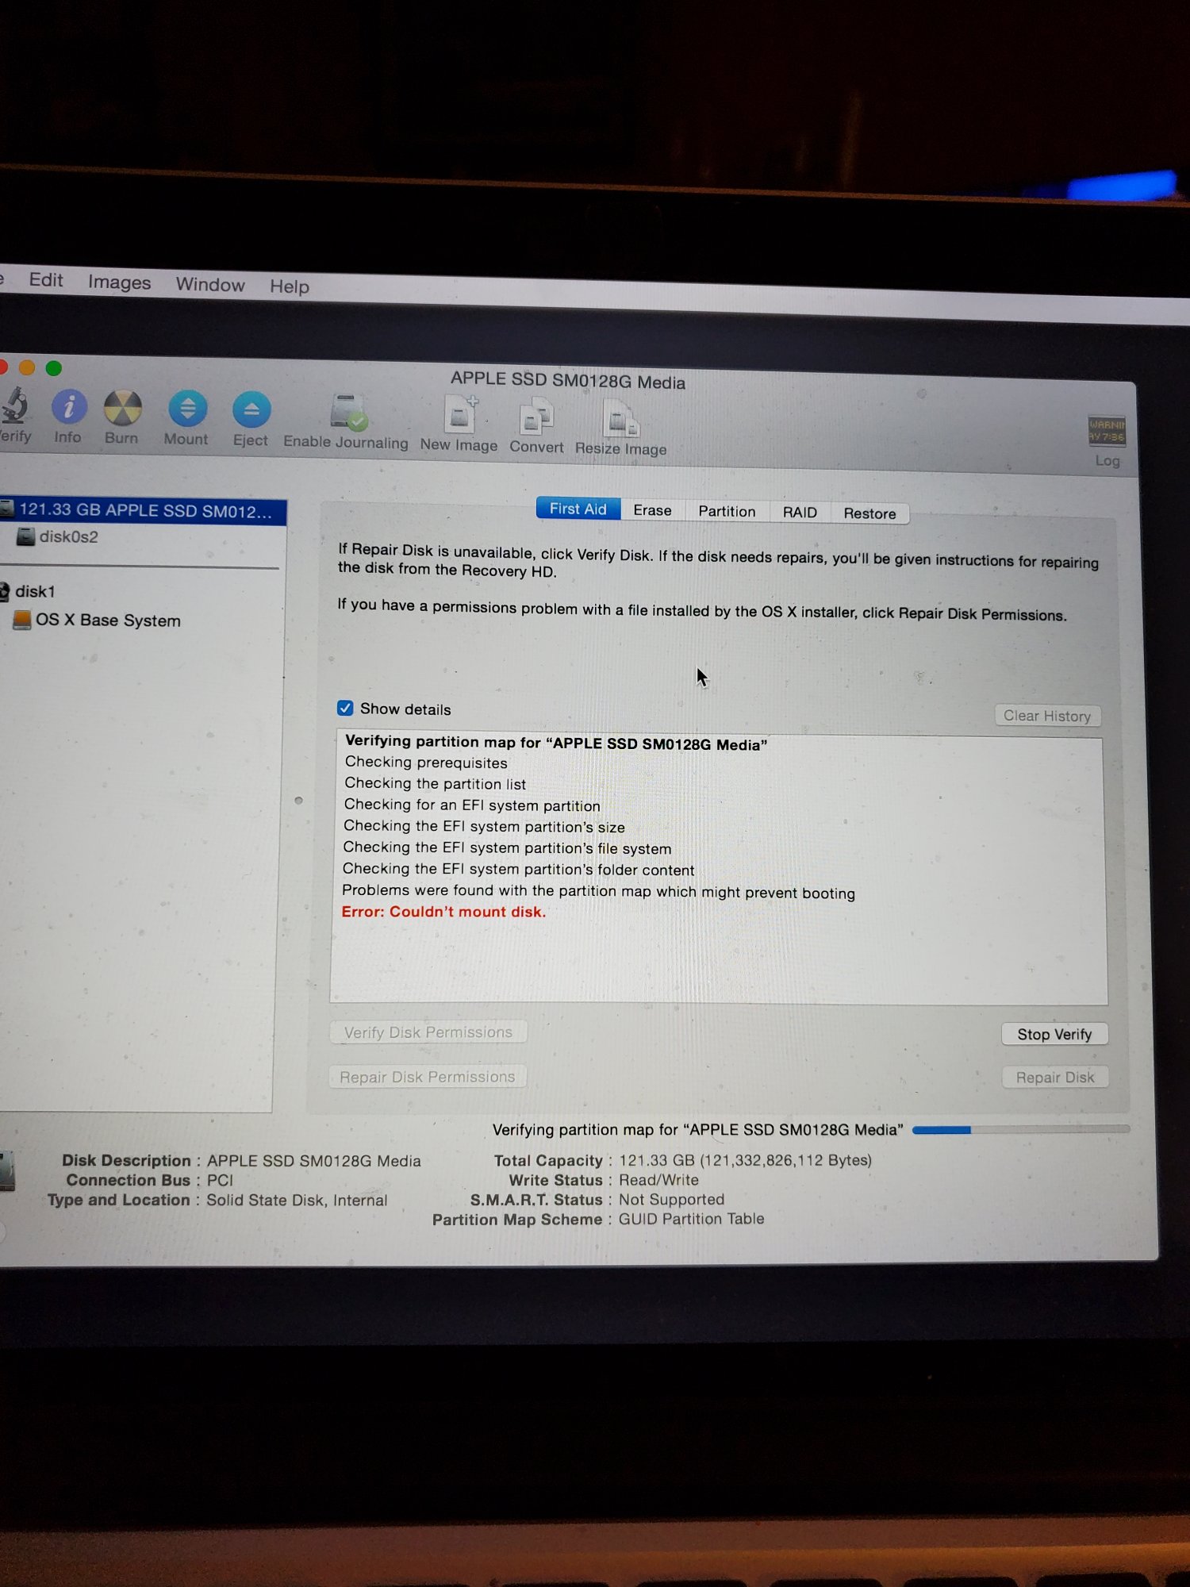This screenshot has width=1190, height=1587.
Task: Click the Repair Disk Permissions button
Action: (428, 1077)
